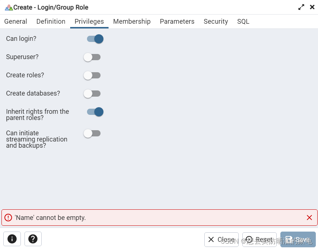Enable the Create databases toggle

click(x=92, y=93)
